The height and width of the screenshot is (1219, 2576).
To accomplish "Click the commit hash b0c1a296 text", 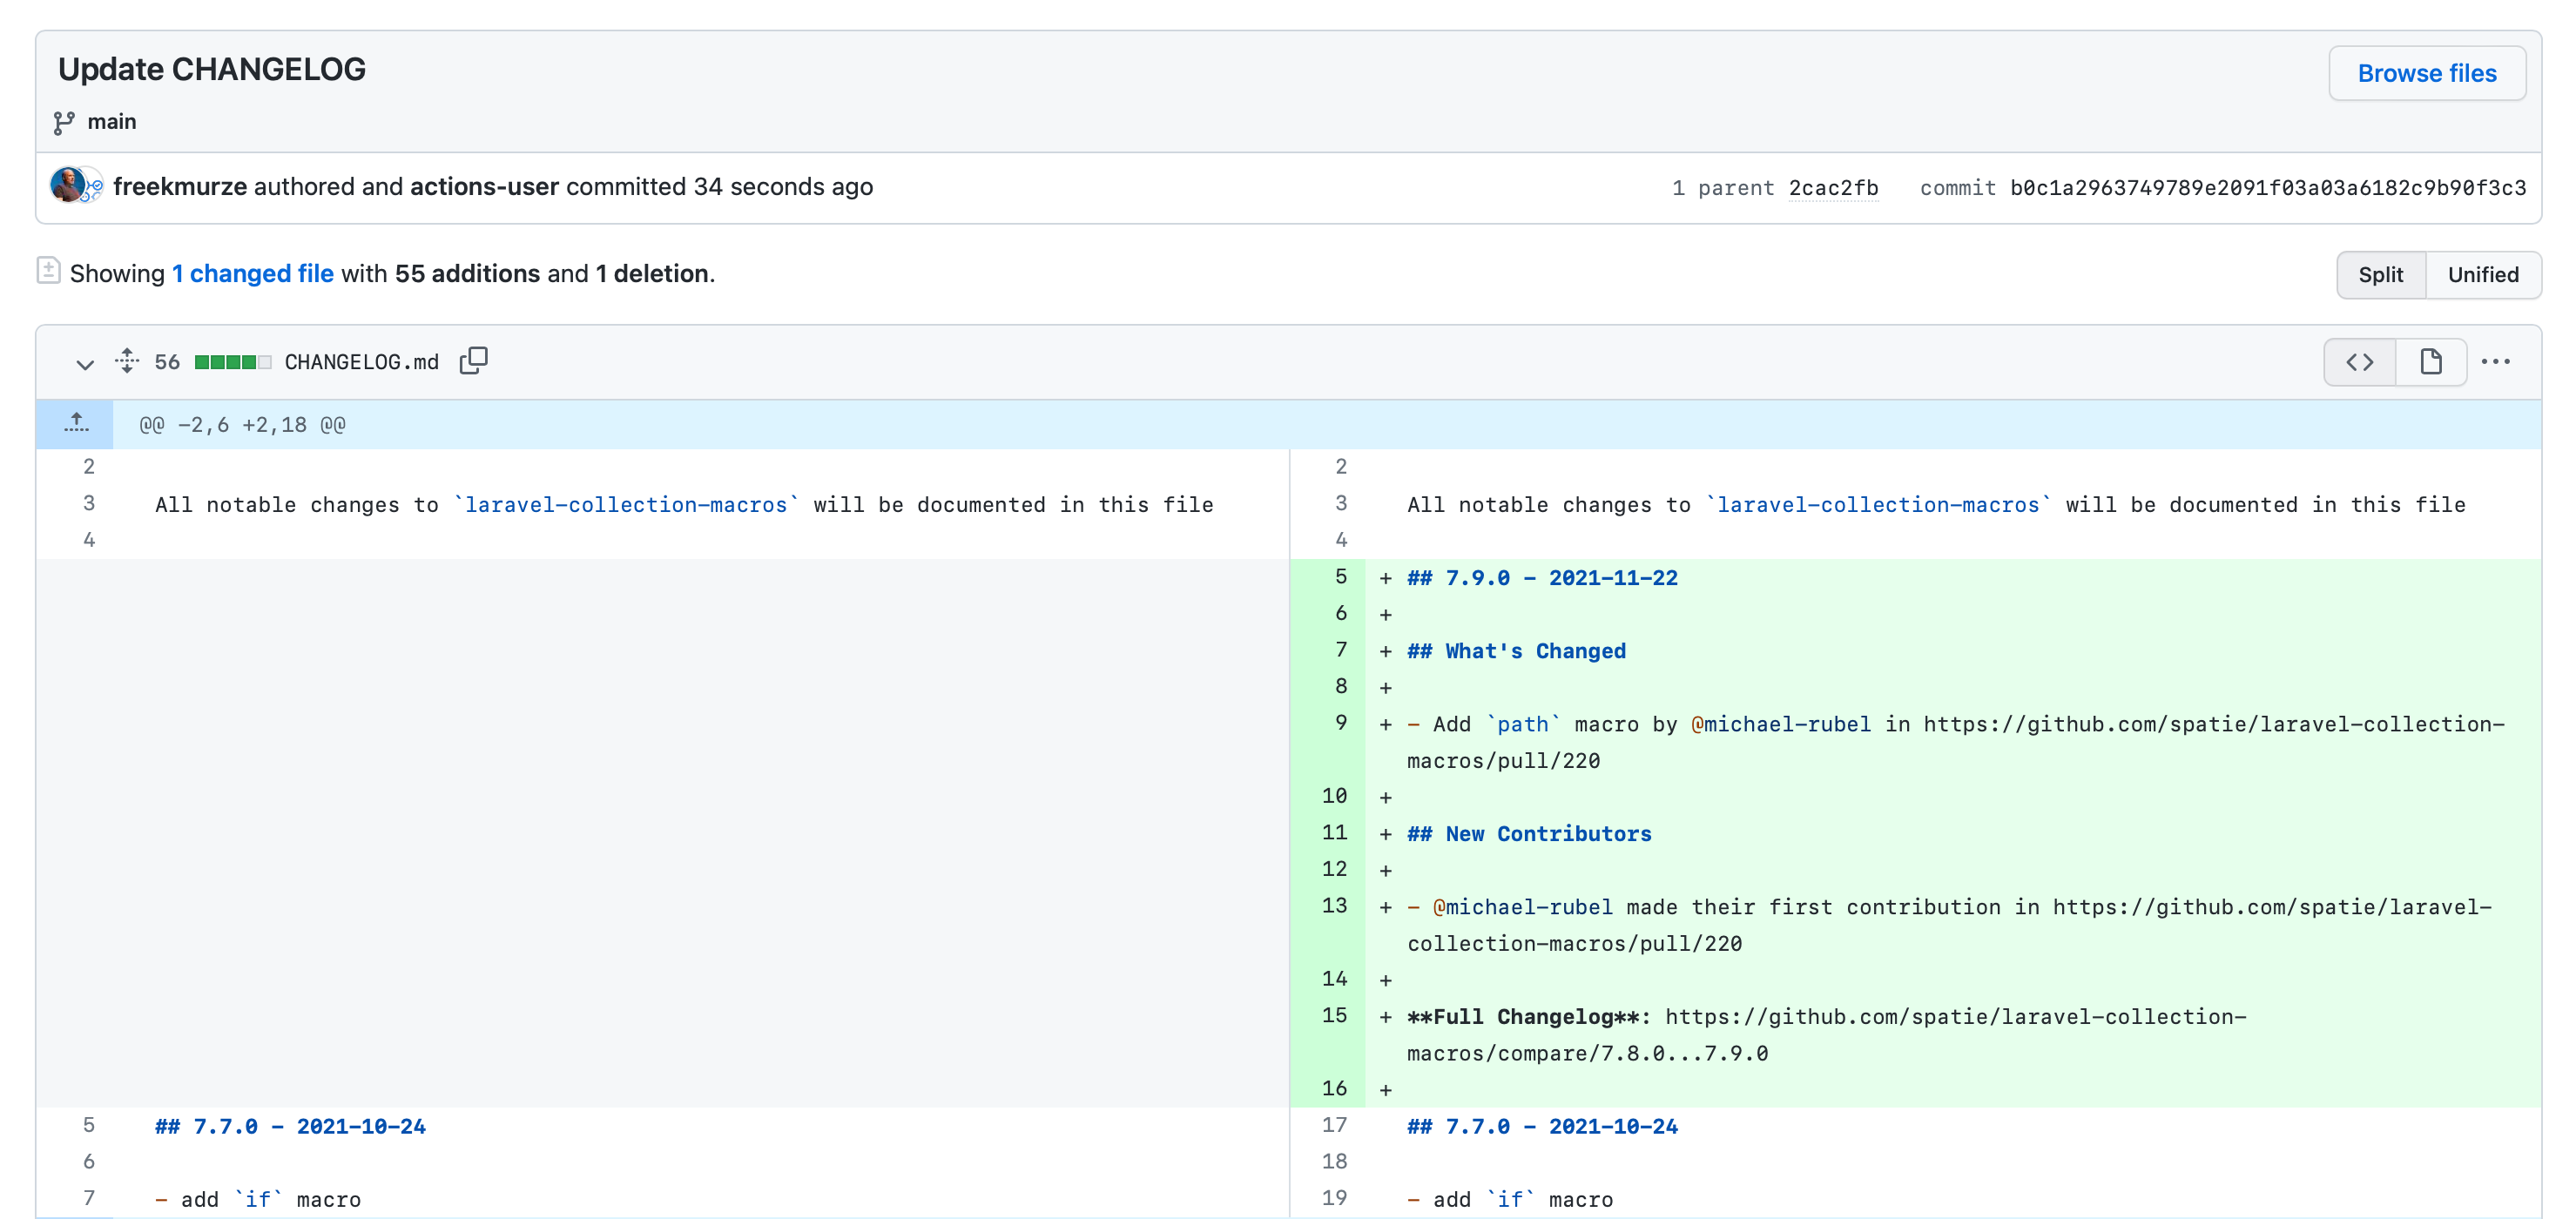I will click(2267, 188).
